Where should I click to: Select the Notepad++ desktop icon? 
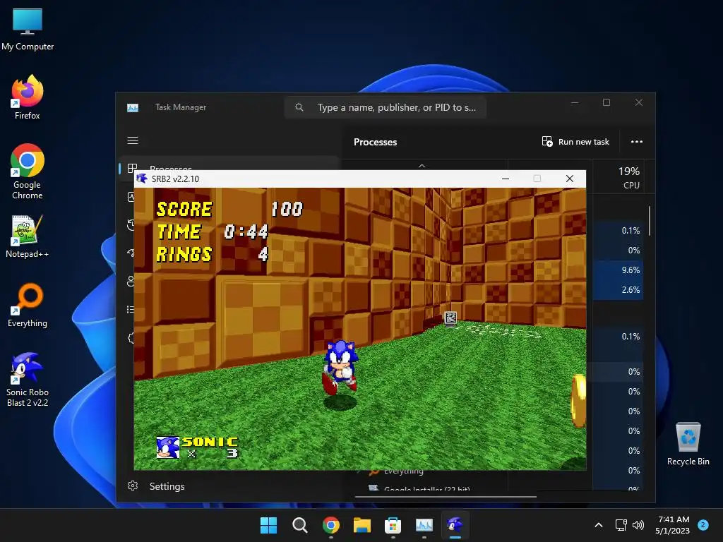pyautogui.click(x=28, y=236)
